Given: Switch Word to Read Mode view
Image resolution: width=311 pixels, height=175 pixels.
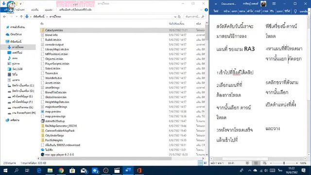Looking at the screenshot, I should click(247, 163).
